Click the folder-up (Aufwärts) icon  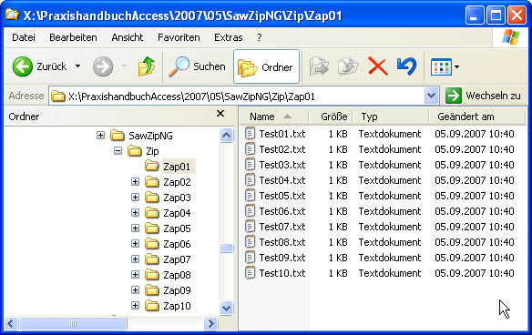(147, 66)
